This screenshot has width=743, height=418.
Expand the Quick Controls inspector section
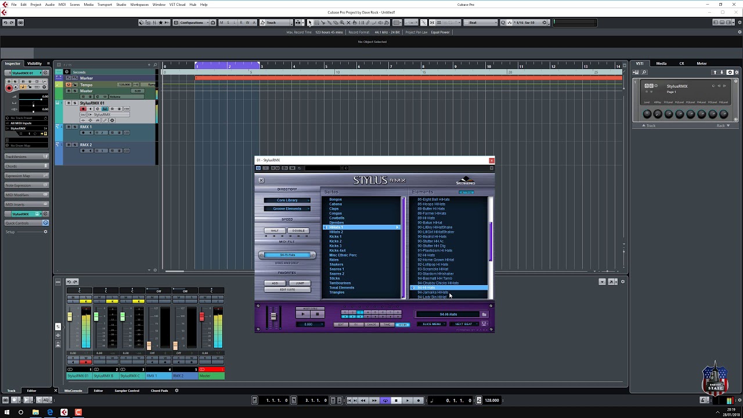(x=27, y=223)
